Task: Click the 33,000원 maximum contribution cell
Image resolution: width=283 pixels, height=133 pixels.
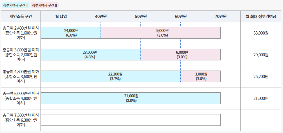Action: 261,33
